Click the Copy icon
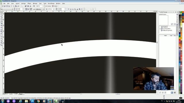This screenshot has width=184, height=103. pos(14,6)
